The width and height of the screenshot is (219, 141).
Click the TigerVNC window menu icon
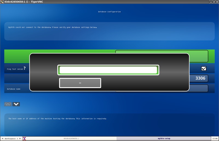point(2,2)
